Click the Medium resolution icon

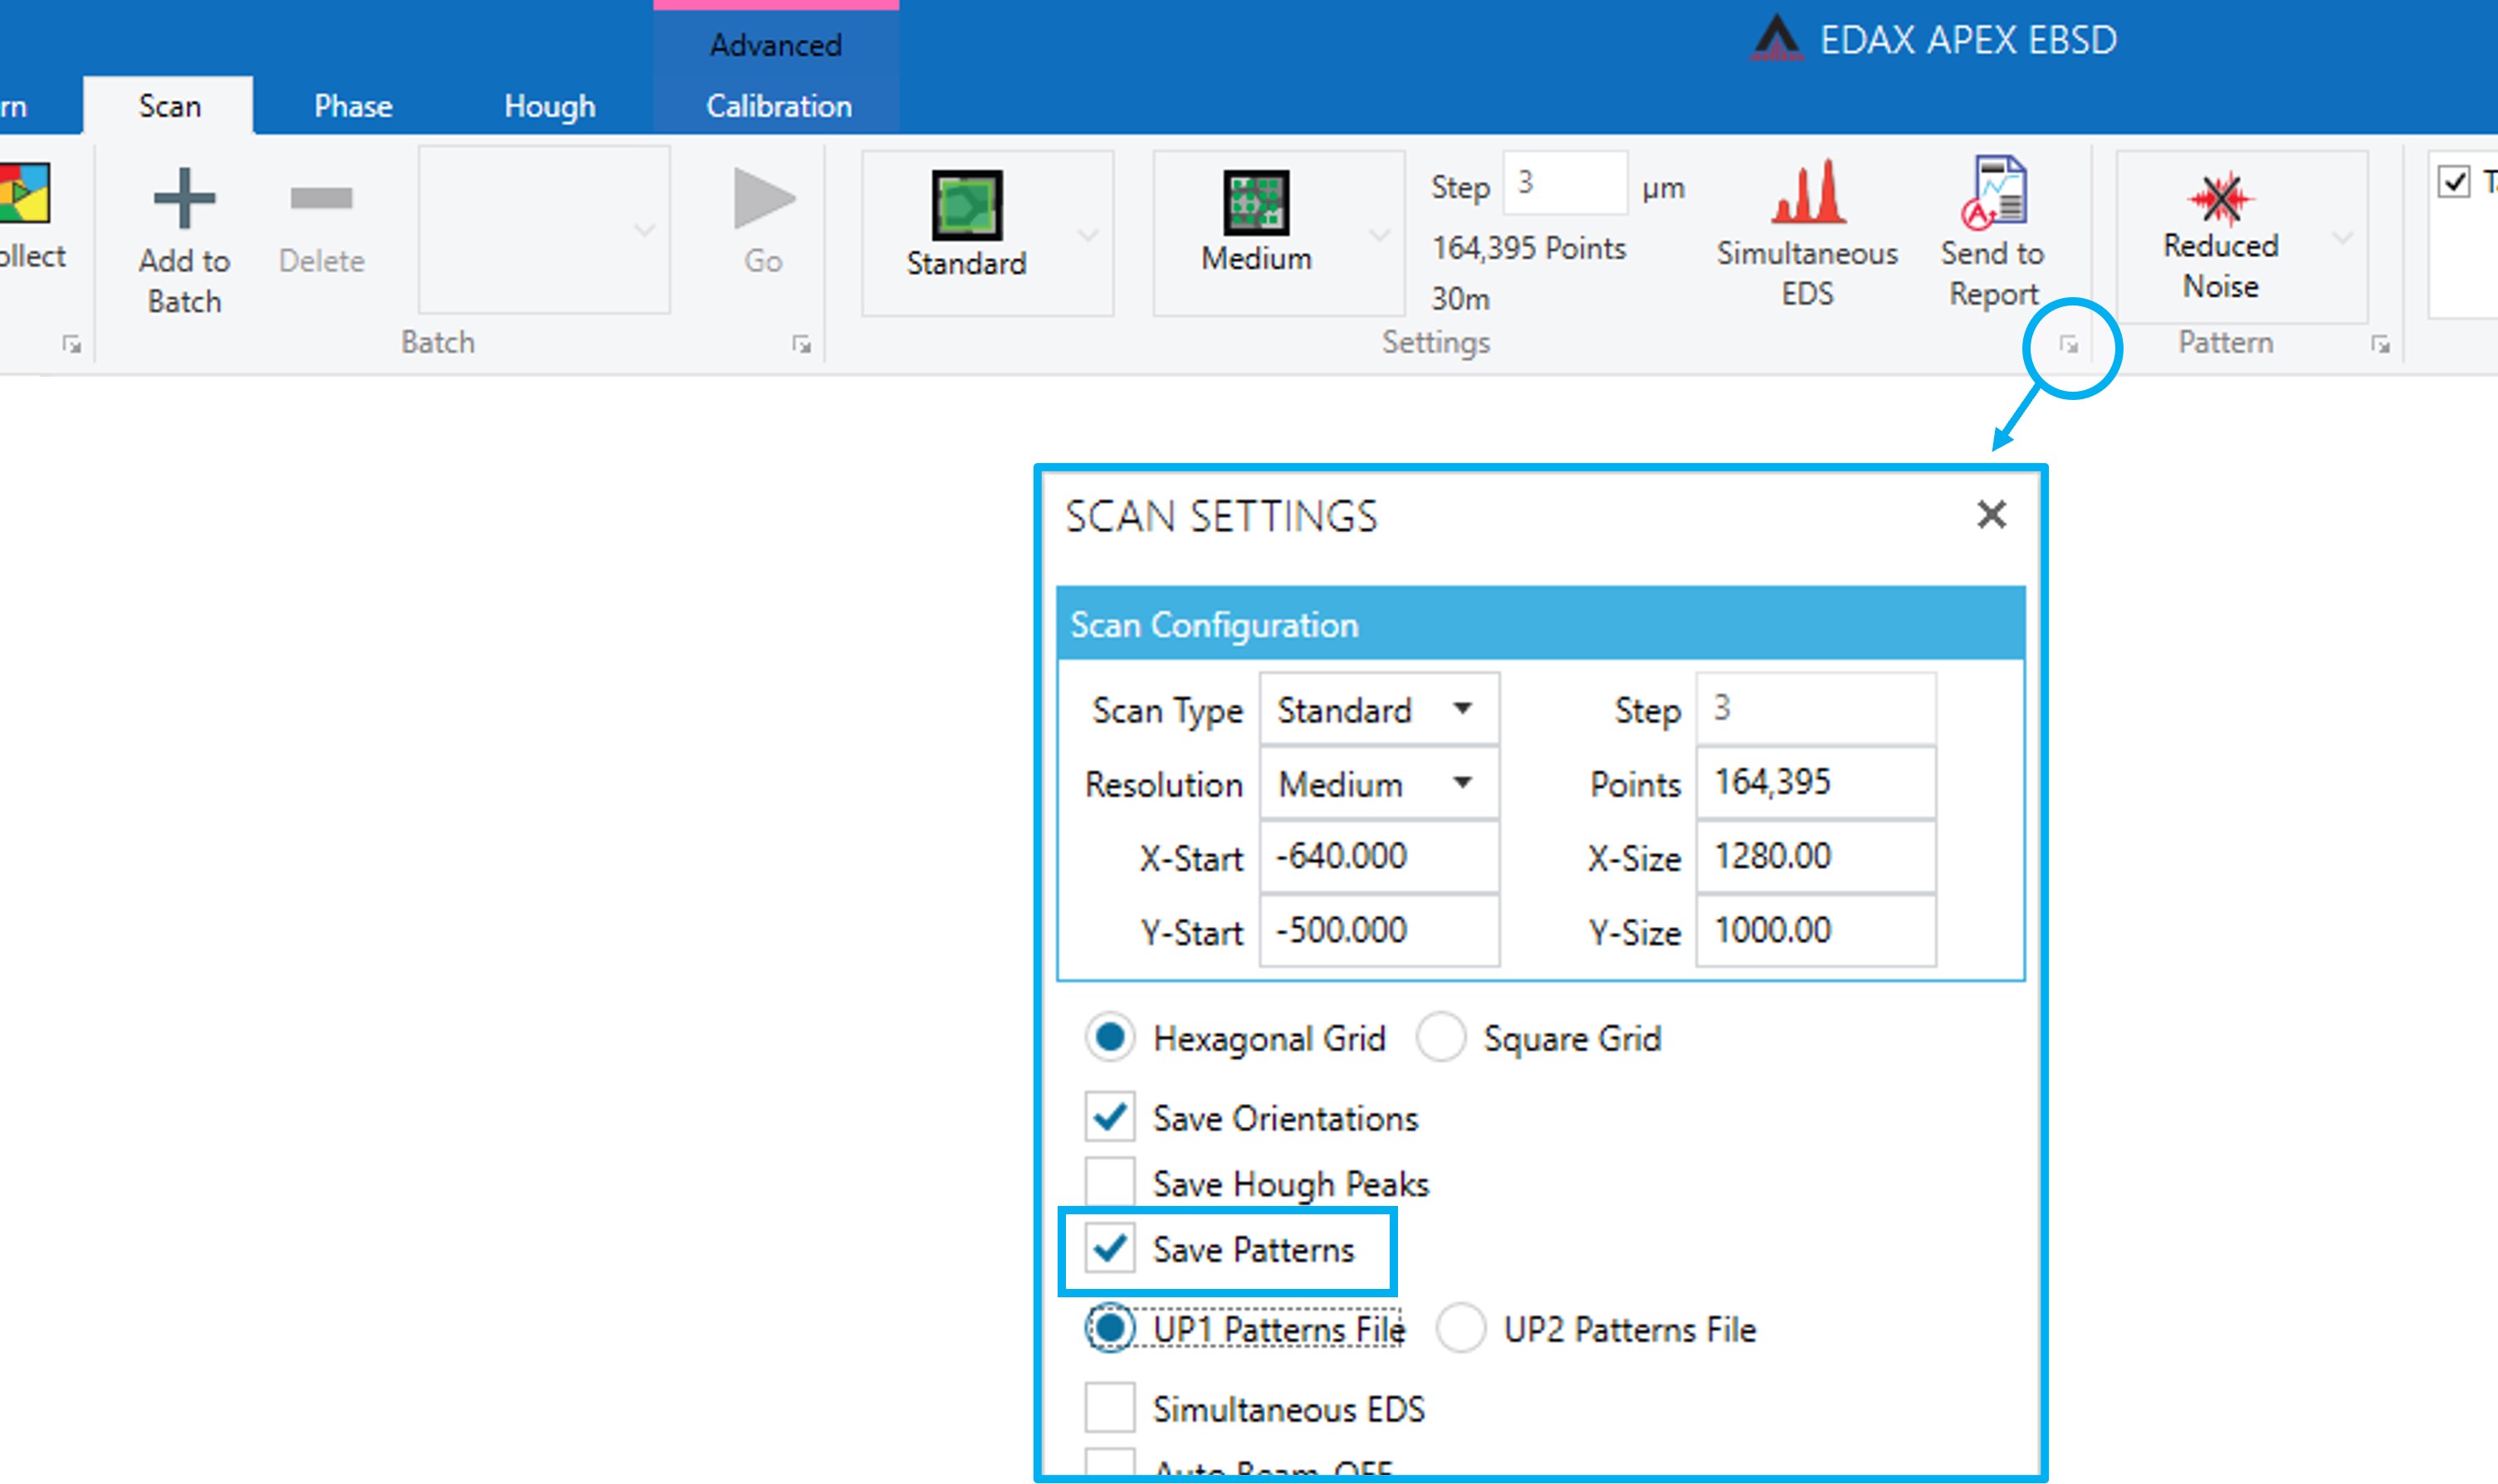click(x=1256, y=205)
